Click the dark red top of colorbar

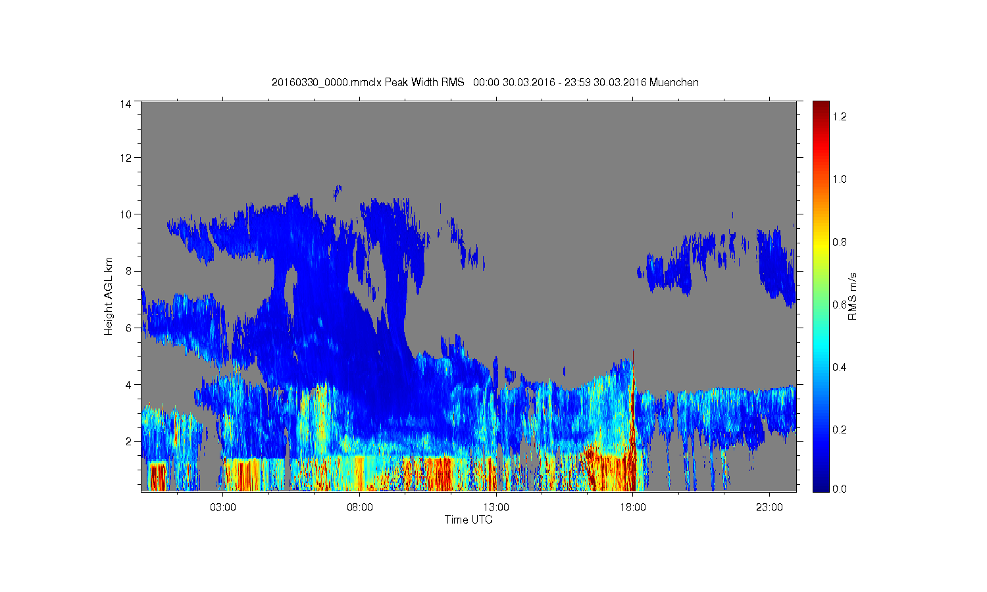tap(821, 107)
